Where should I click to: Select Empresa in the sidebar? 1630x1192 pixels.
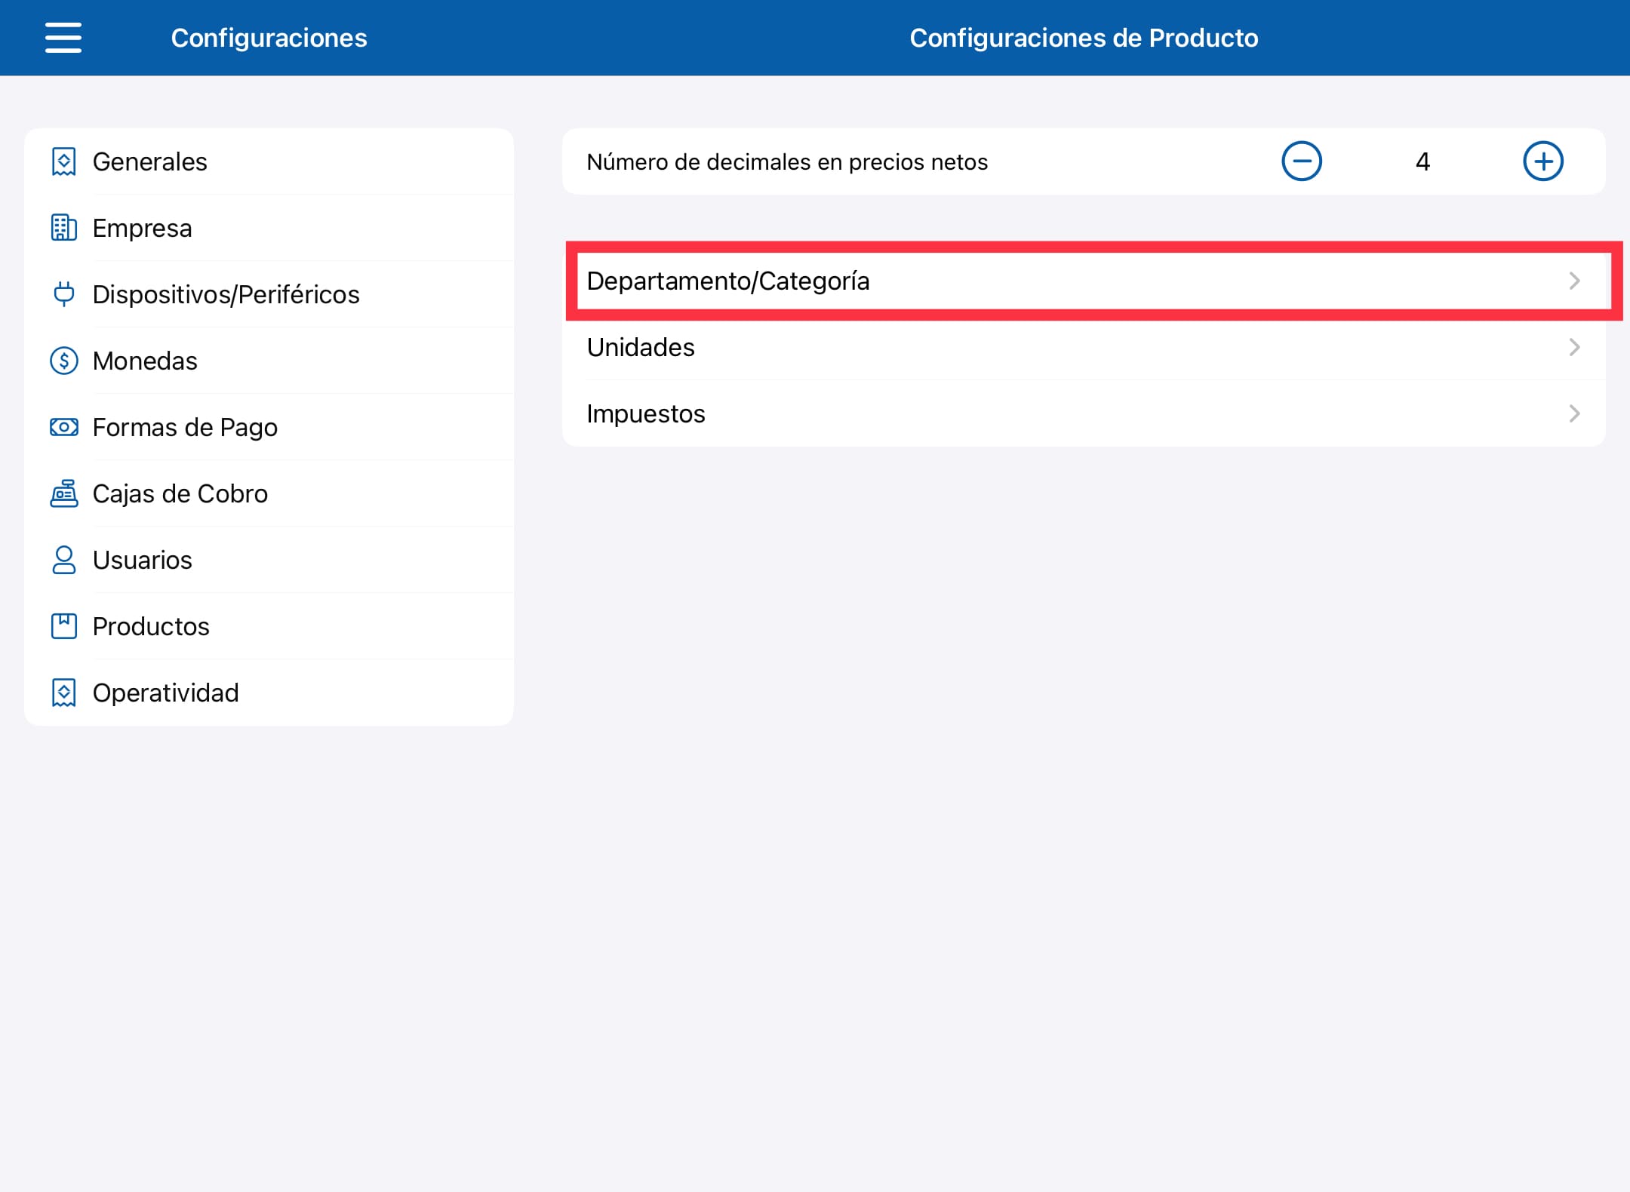(x=269, y=228)
